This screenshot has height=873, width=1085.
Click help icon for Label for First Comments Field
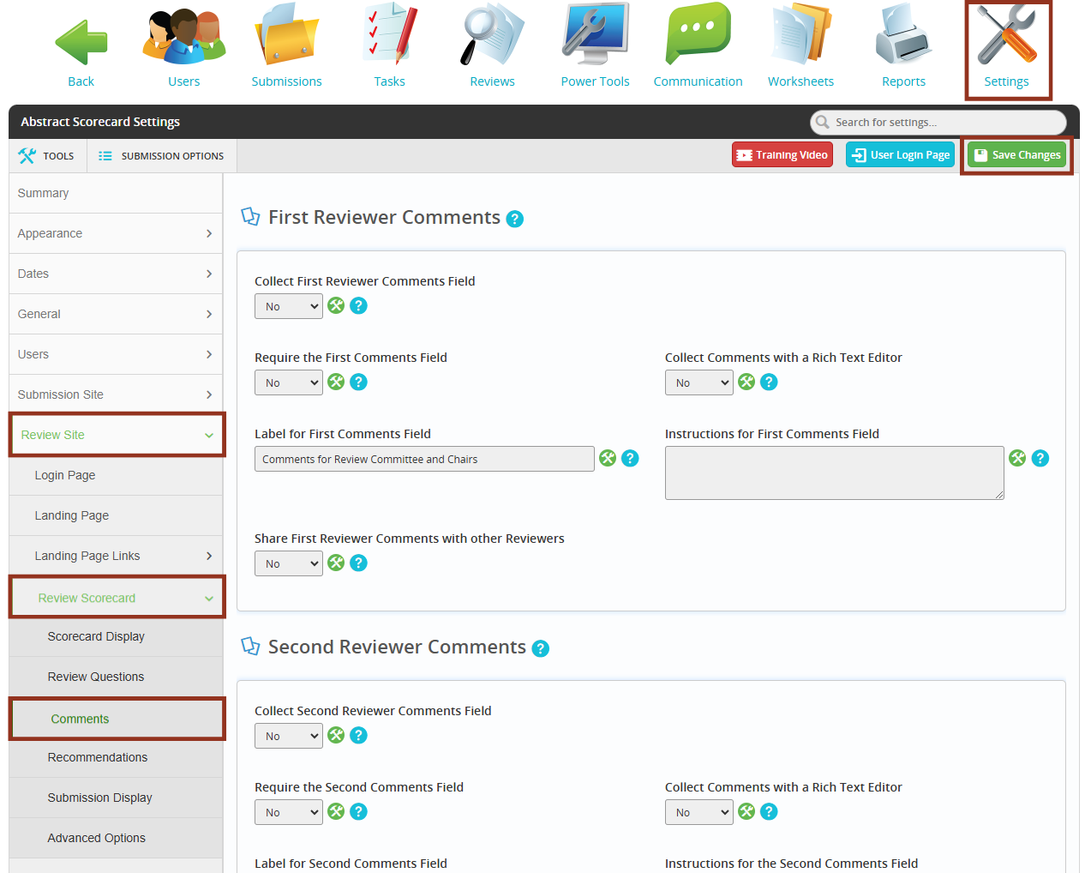[630, 458]
